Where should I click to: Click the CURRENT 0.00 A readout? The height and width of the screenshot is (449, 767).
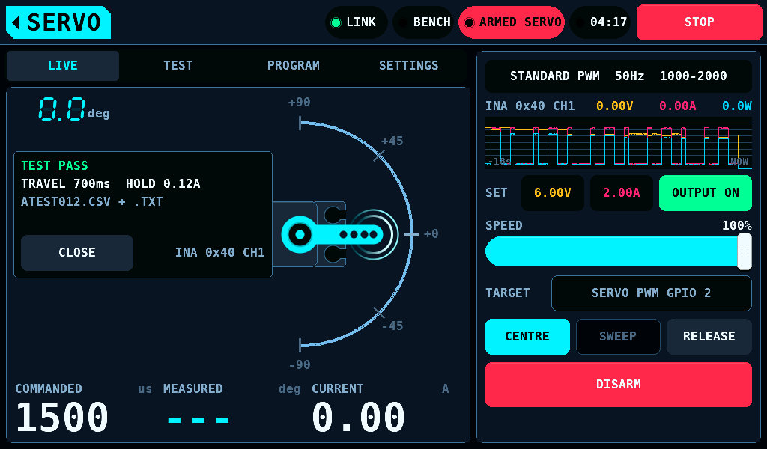(358, 418)
